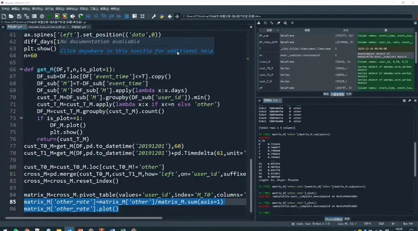The width and height of the screenshot is (418, 231).
Task: Go forward with the right arrow
Action: pyautogui.click(x=177, y=16)
